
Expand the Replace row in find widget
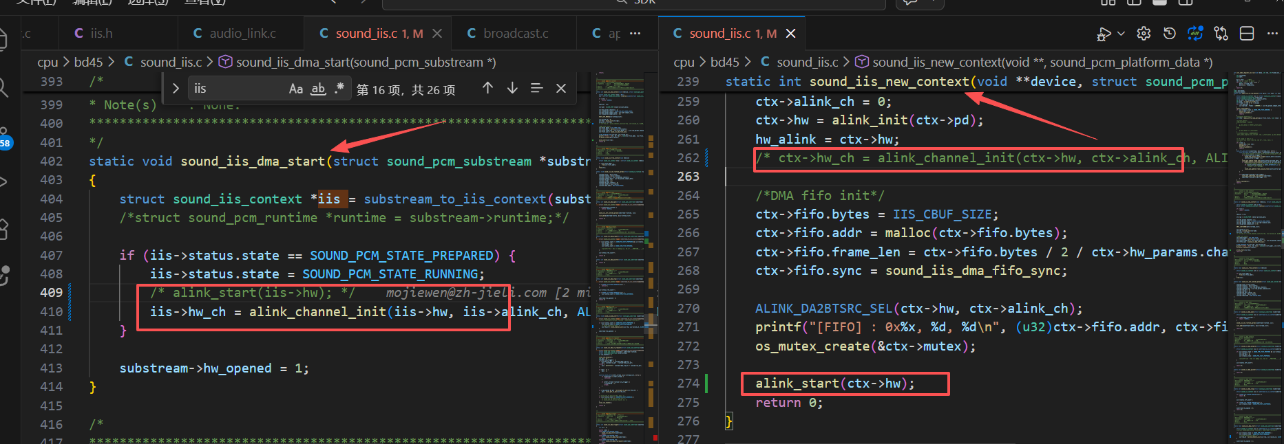[x=176, y=89]
